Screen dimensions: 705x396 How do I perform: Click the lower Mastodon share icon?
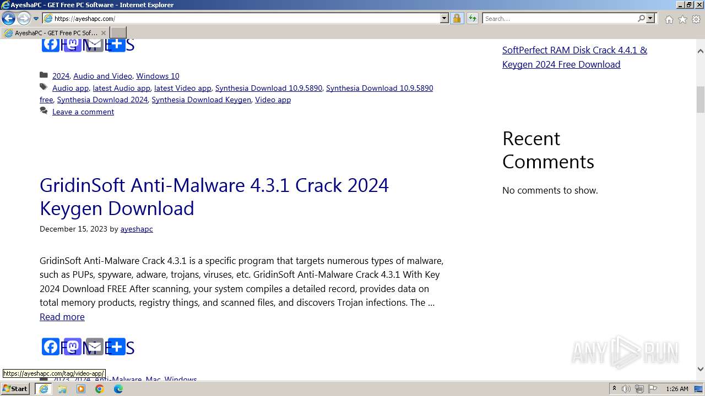pos(73,346)
